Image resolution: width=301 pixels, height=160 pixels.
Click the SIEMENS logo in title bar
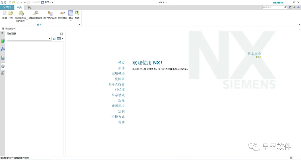(x=278, y=3)
